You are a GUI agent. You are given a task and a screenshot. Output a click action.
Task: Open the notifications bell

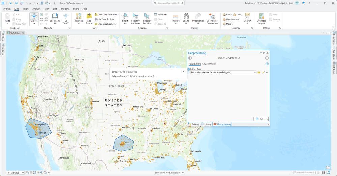(x=303, y=3)
